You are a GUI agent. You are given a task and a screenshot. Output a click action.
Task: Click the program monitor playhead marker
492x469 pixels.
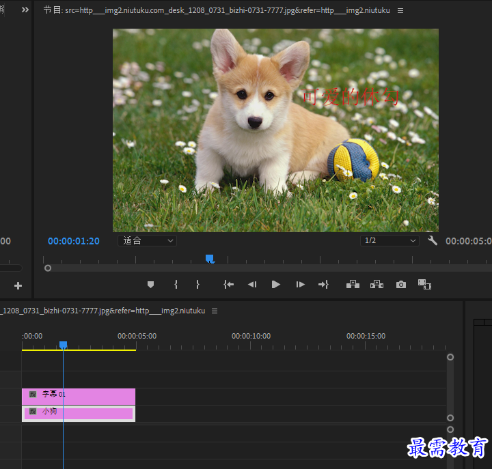point(210,259)
